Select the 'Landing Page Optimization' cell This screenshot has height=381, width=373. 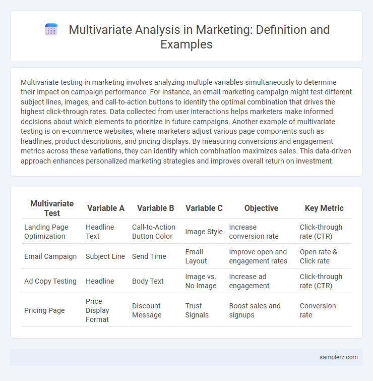tap(52, 231)
